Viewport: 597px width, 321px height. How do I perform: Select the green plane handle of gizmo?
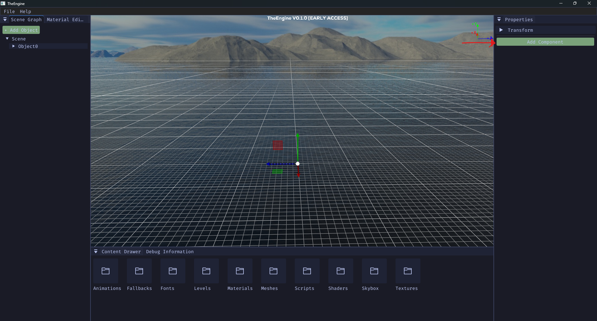[277, 171]
